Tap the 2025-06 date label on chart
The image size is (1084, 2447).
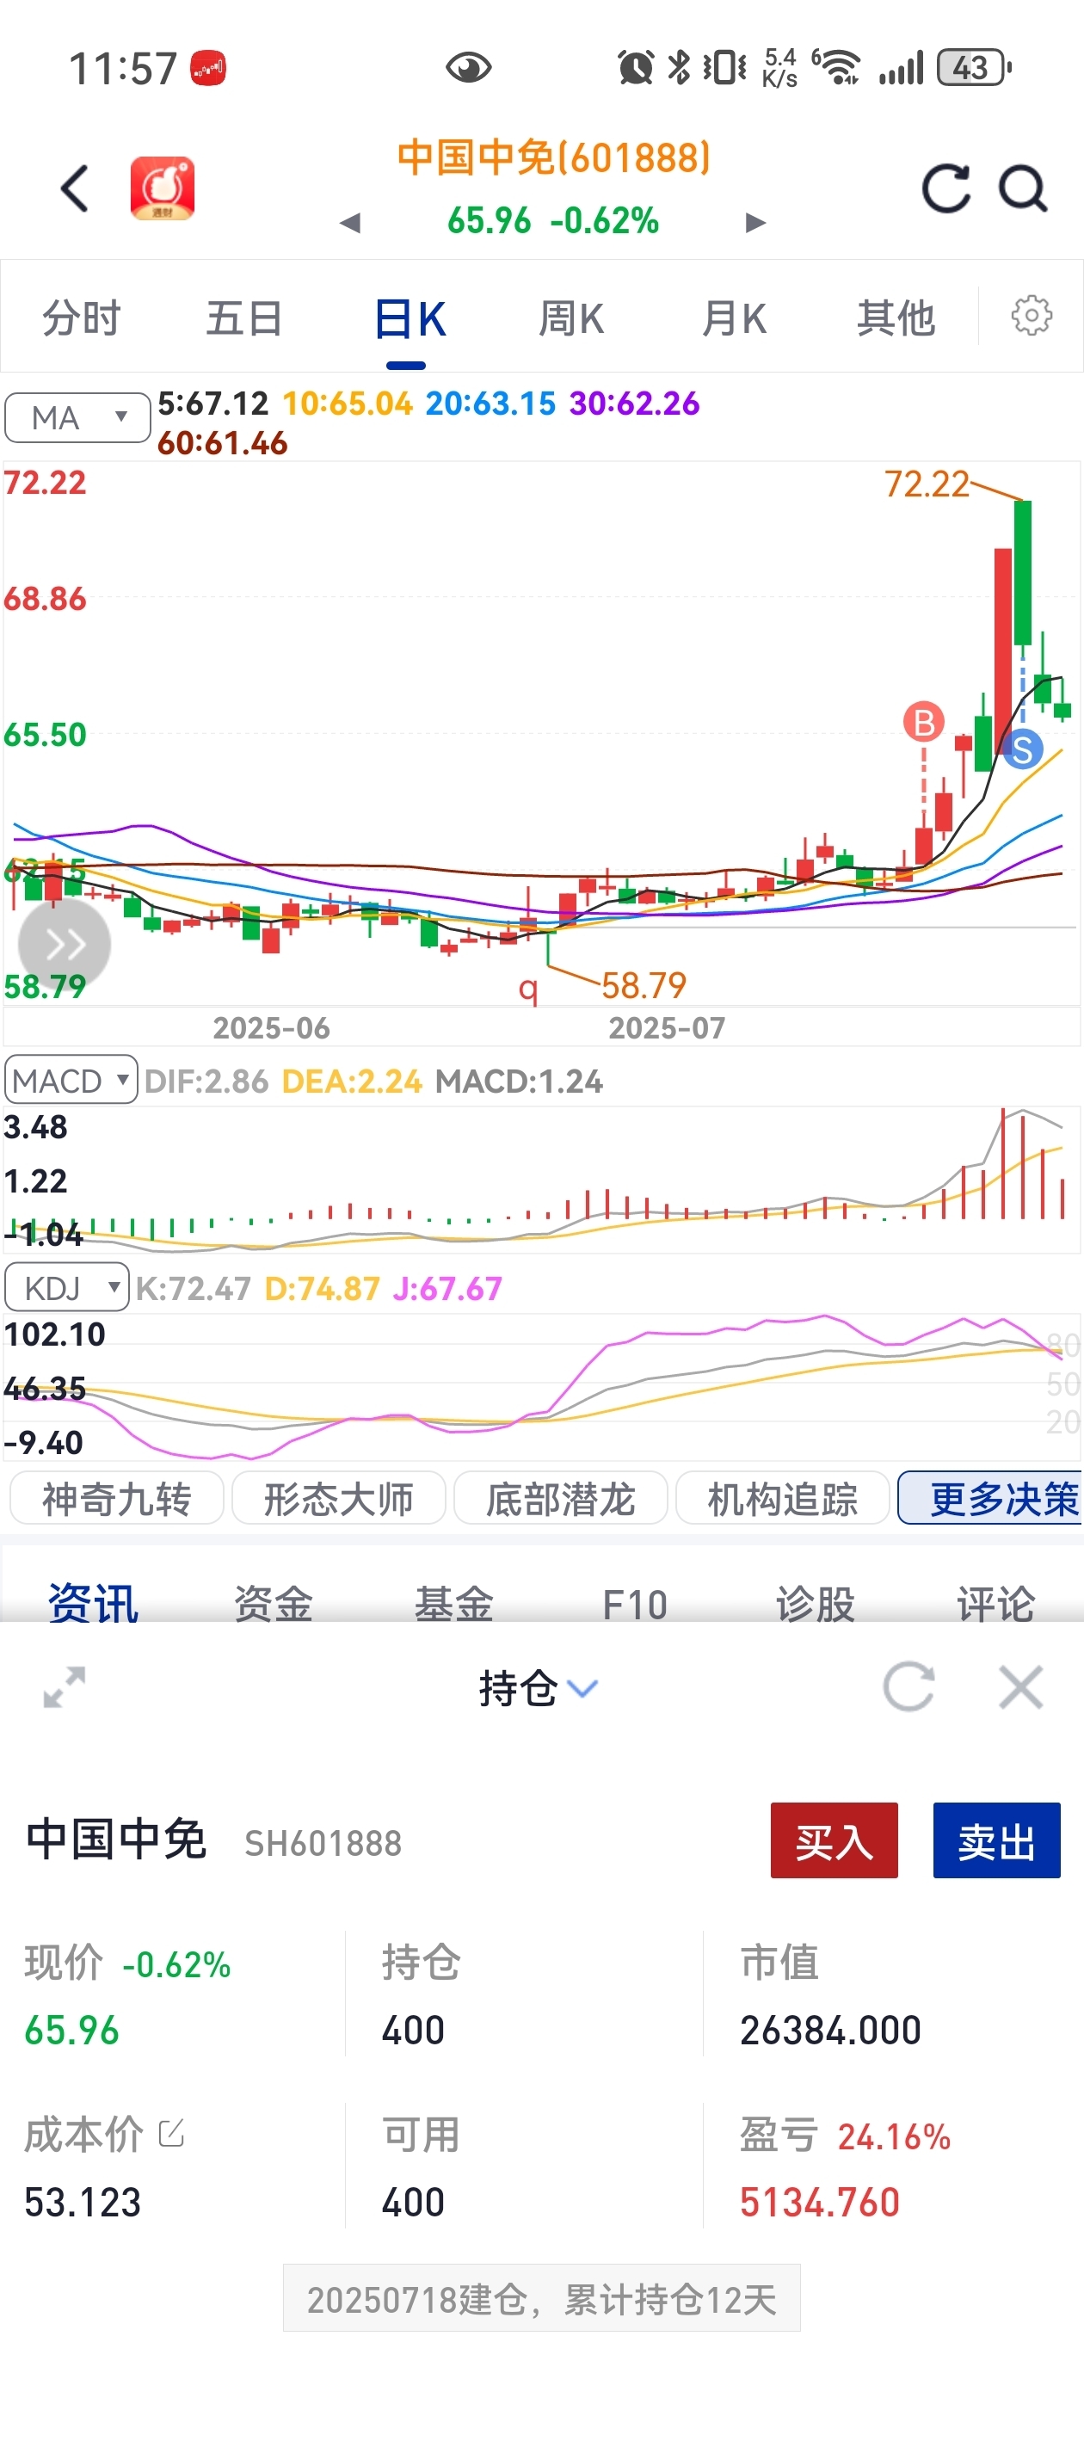click(x=271, y=1028)
